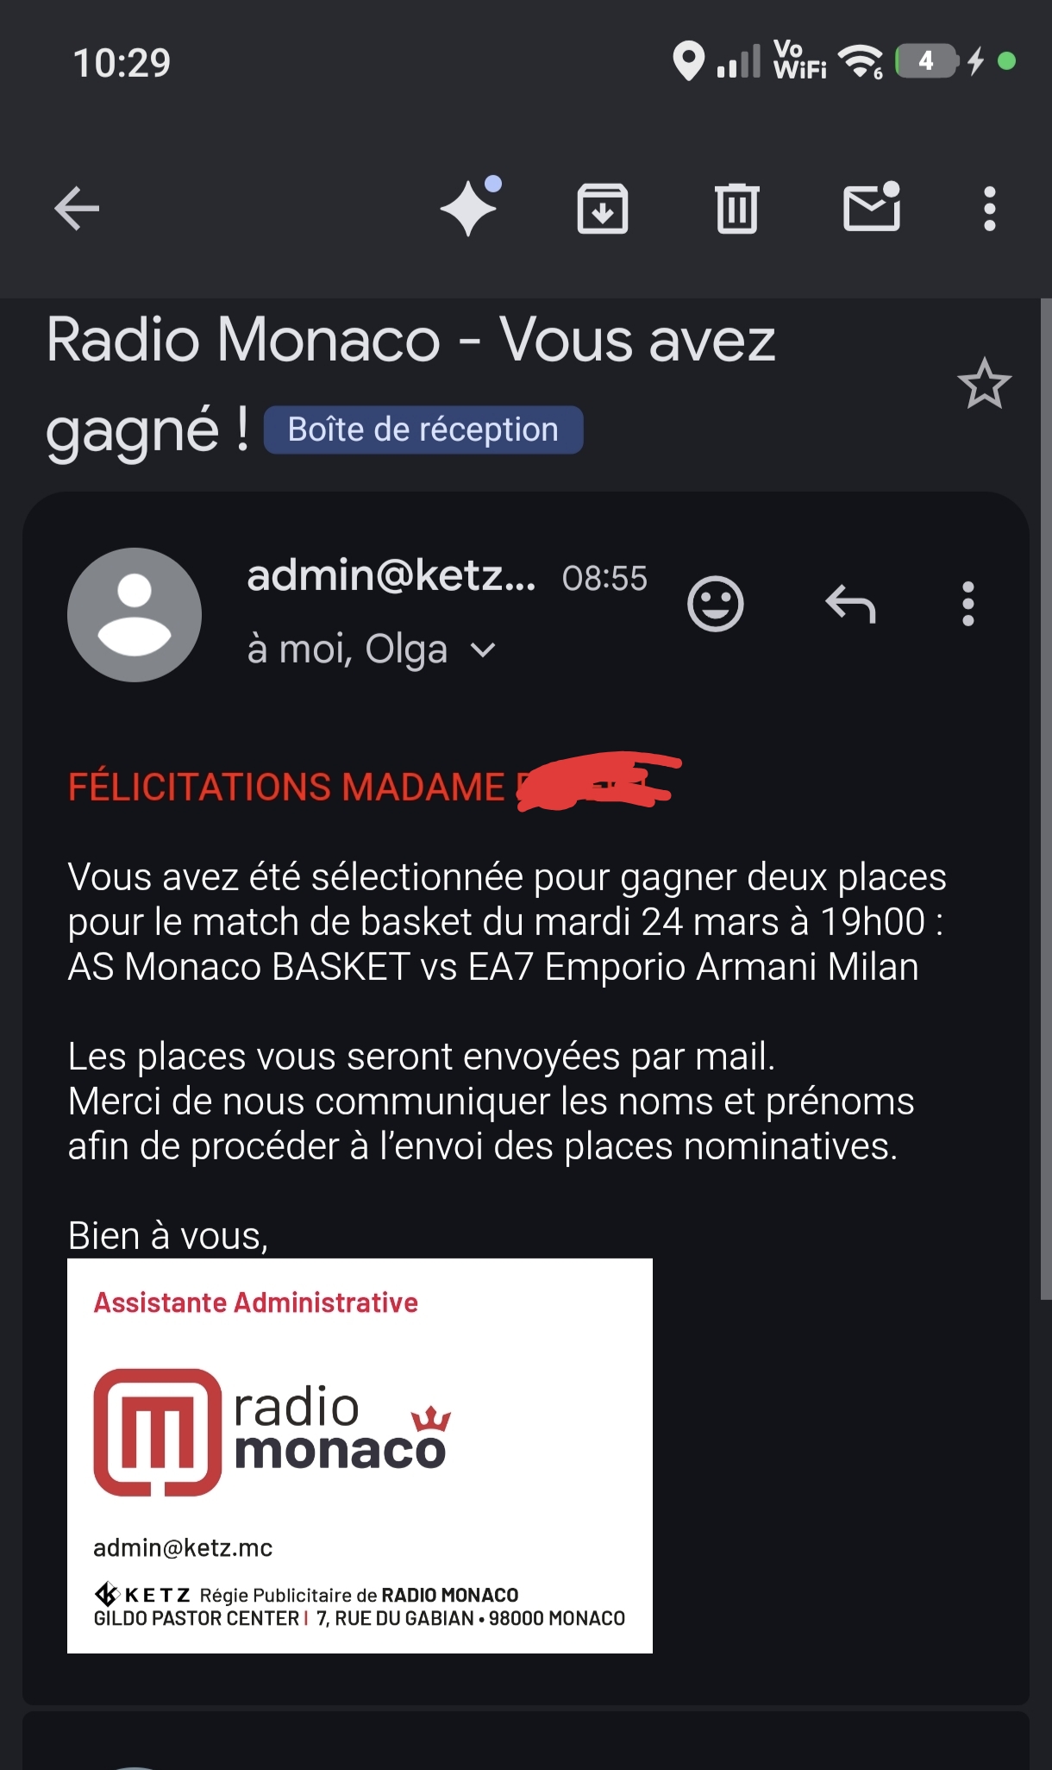Open the message options three-dot menu
The width and height of the screenshot is (1052, 1770).
967,604
